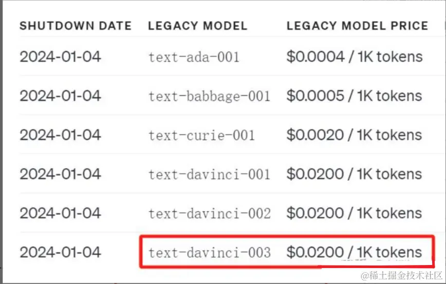Screen dimensions: 446x284
Task: Select the text-curie-001 model name
Action: (201, 135)
